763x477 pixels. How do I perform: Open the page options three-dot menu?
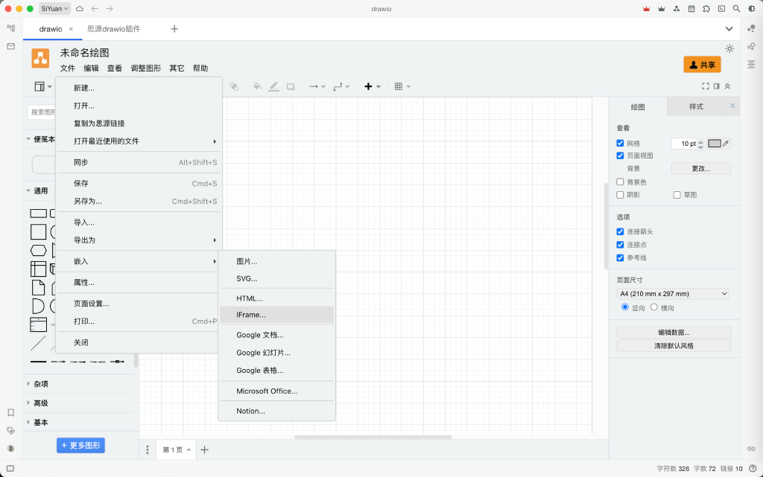148,449
